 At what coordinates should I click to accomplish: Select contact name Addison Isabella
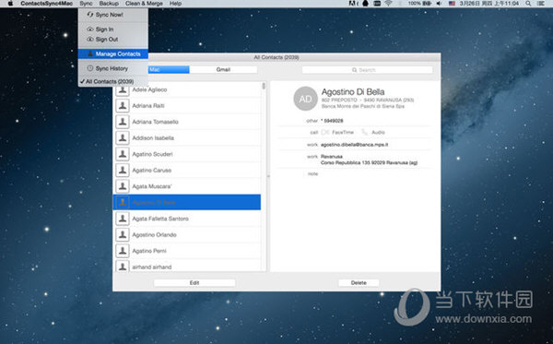(x=153, y=138)
